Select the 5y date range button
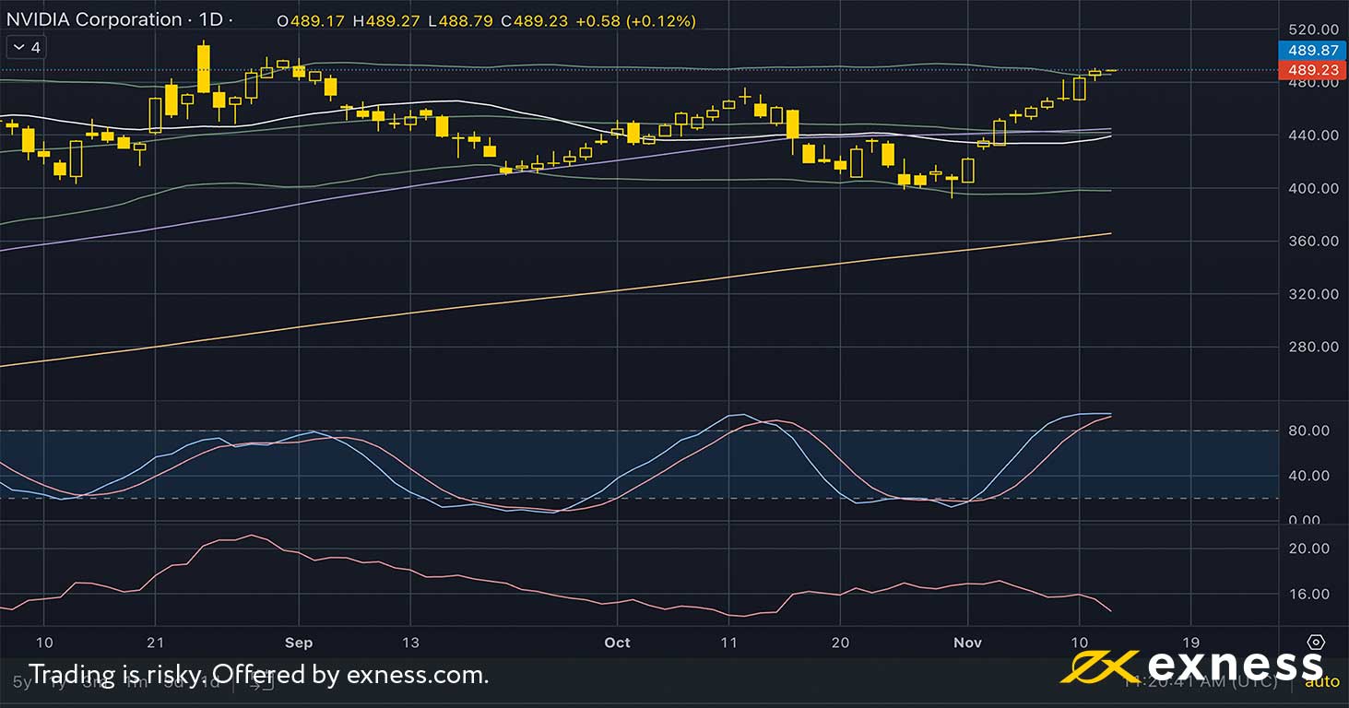 pos(20,682)
